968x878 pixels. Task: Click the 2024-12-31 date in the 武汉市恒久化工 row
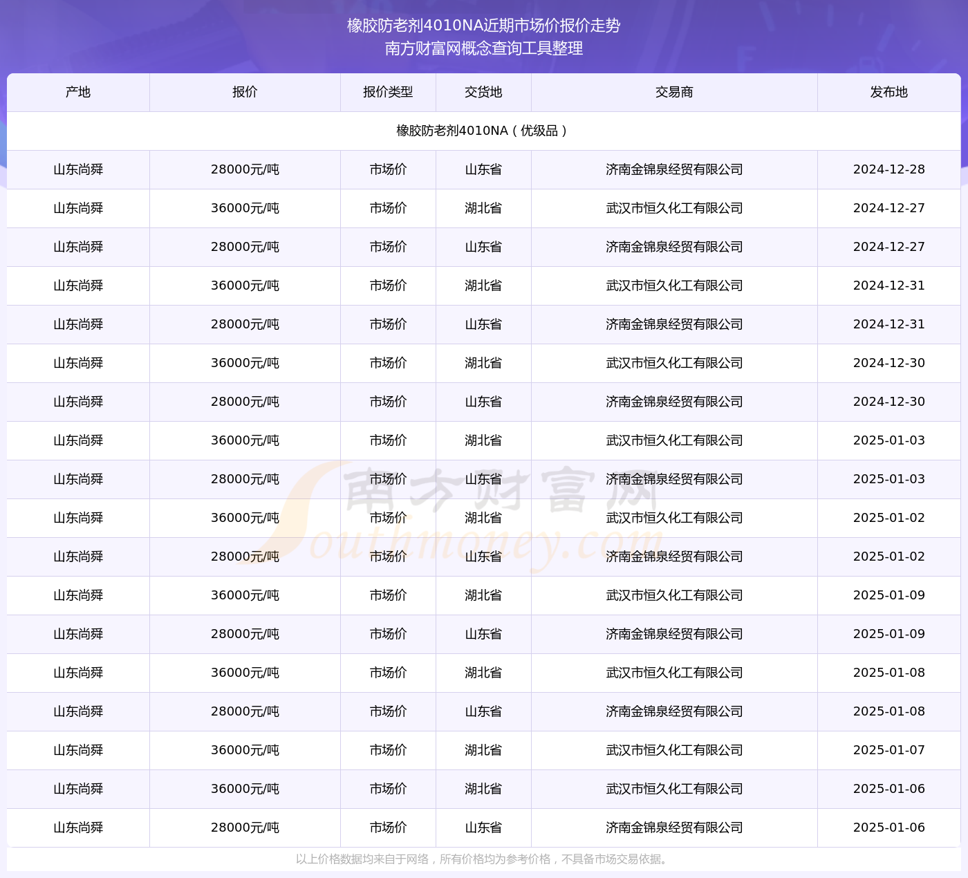coord(888,286)
